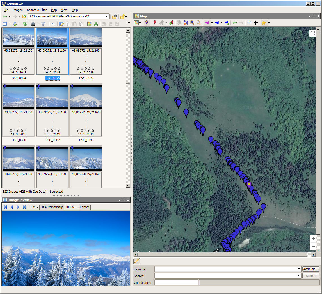Open the Search & Filter menu
The height and width of the screenshot is (294, 322).
pyautogui.click(x=37, y=10)
